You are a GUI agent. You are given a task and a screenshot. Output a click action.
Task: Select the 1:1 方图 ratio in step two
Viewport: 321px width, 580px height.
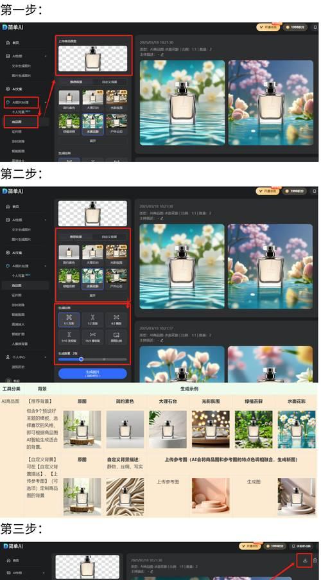point(69,320)
